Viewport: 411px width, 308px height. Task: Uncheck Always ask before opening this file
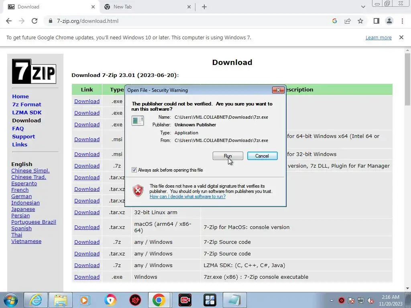point(134,170)
